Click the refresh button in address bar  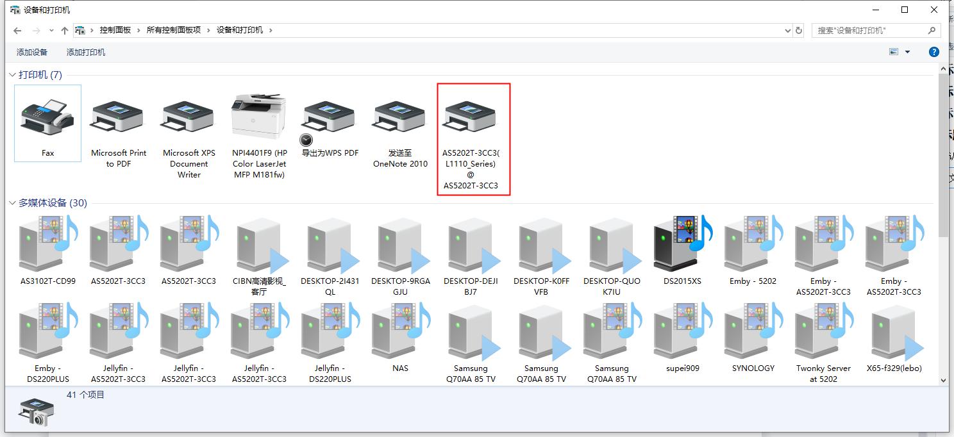click(x=799, y=30)
